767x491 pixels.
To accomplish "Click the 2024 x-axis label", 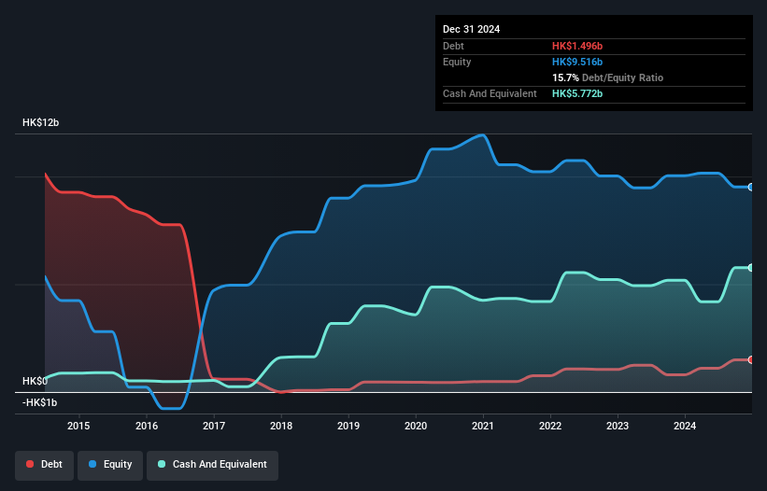I will pos(685,426).
